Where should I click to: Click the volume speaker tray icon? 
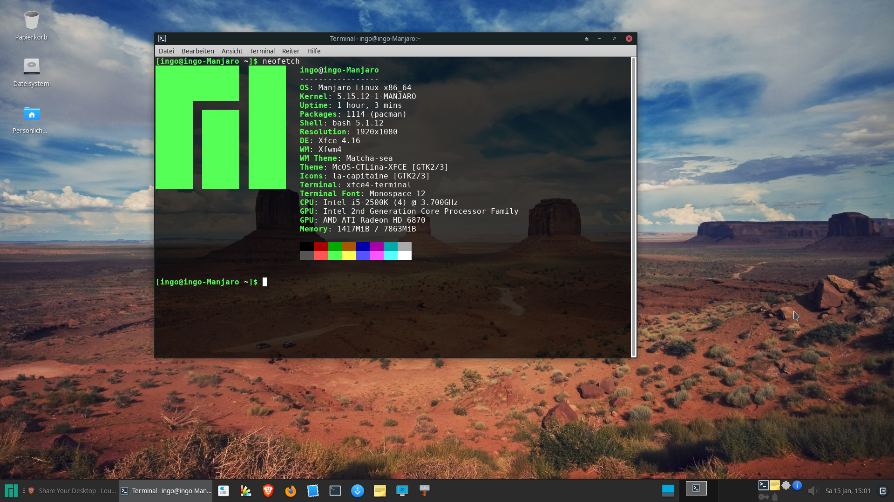point(813,491)
